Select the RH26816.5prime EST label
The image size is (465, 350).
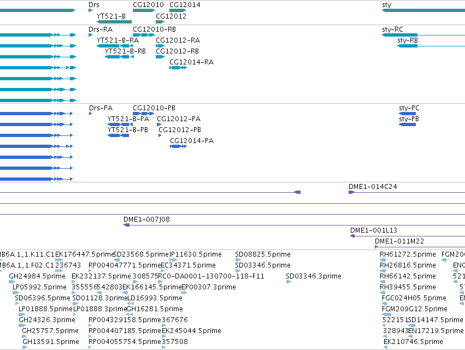[x=408, y=265]
